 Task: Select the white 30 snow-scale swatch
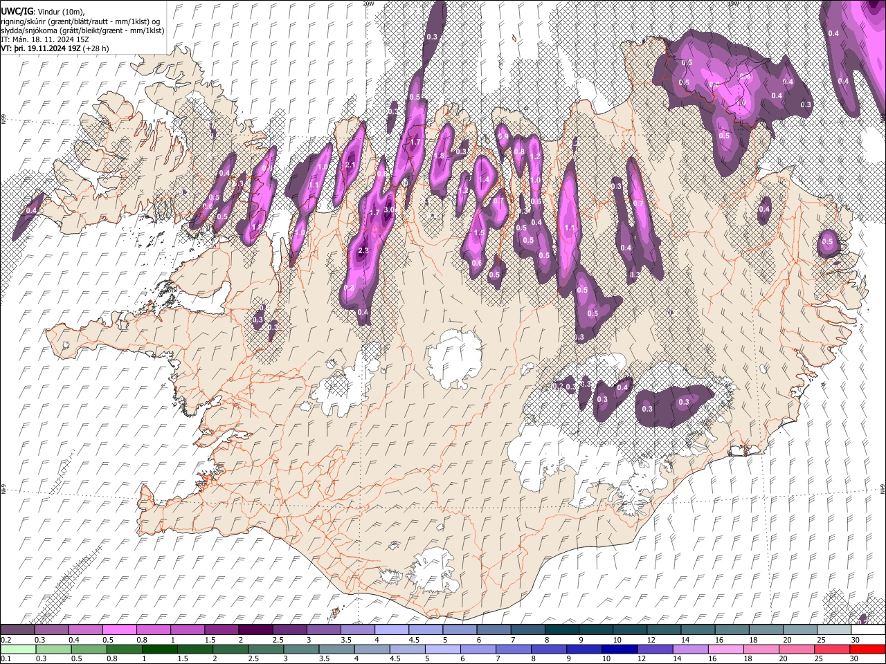tap(868, 629)
